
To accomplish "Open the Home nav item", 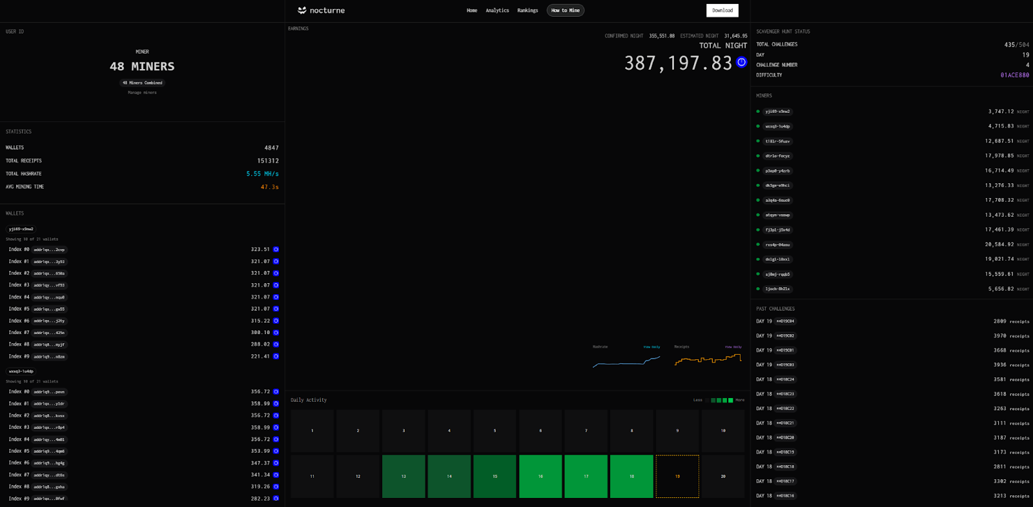I will click(x=472, y=10).
